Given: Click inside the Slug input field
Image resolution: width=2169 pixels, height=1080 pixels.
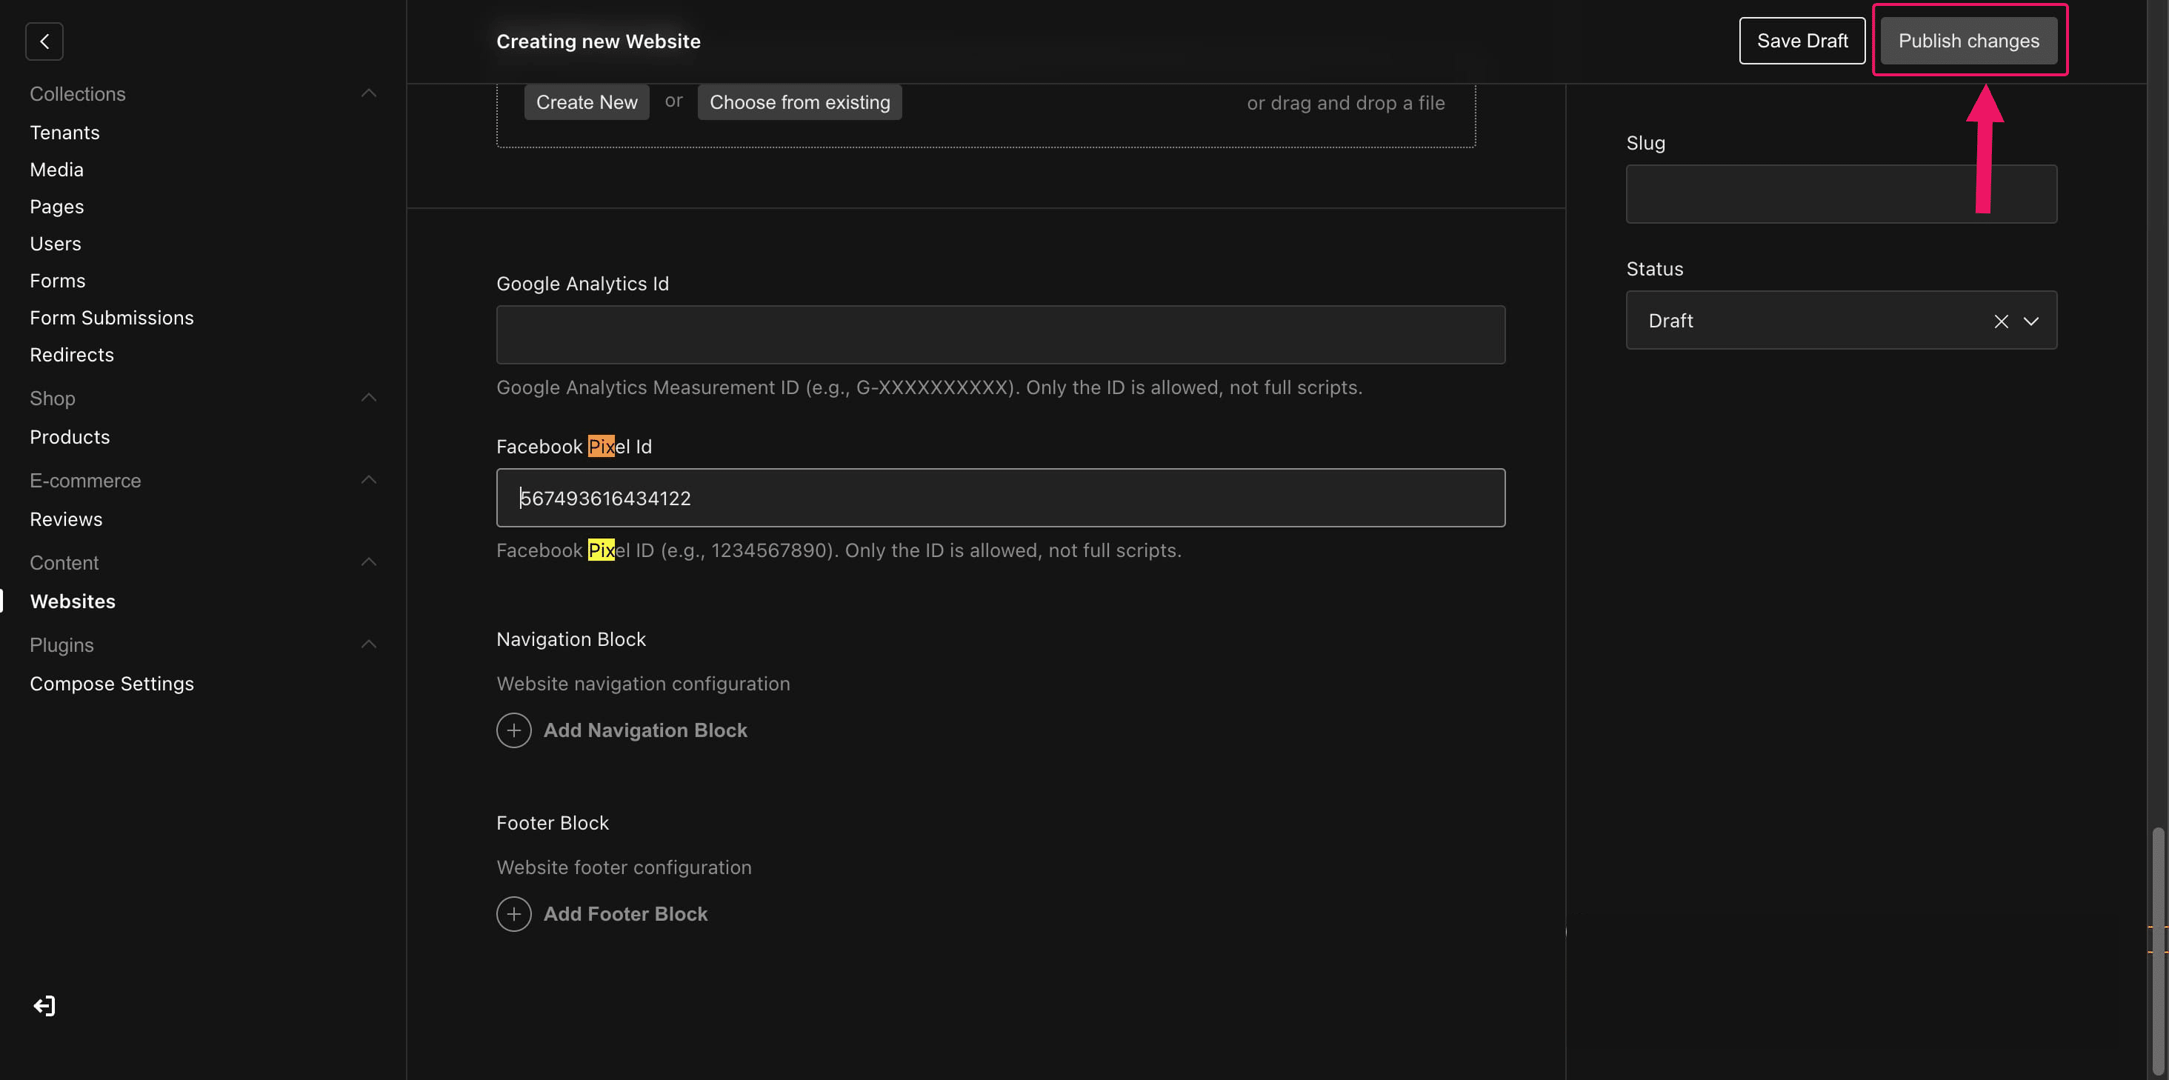Looking at the screenshot, I should (x=1841, y=193).
